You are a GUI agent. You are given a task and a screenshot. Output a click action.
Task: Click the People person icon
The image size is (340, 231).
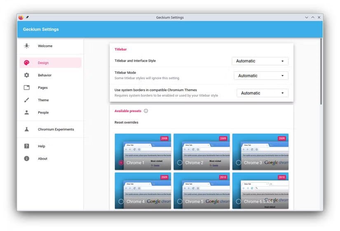coord(27,113)
